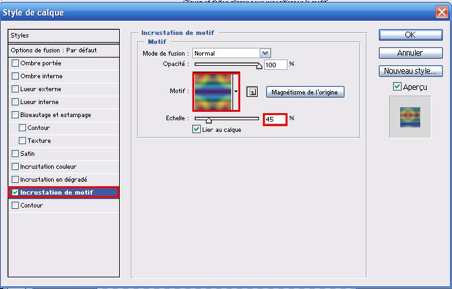Click Nouveau style button
The height and width of the screenshot is (289, 452).
click(411, 71)
